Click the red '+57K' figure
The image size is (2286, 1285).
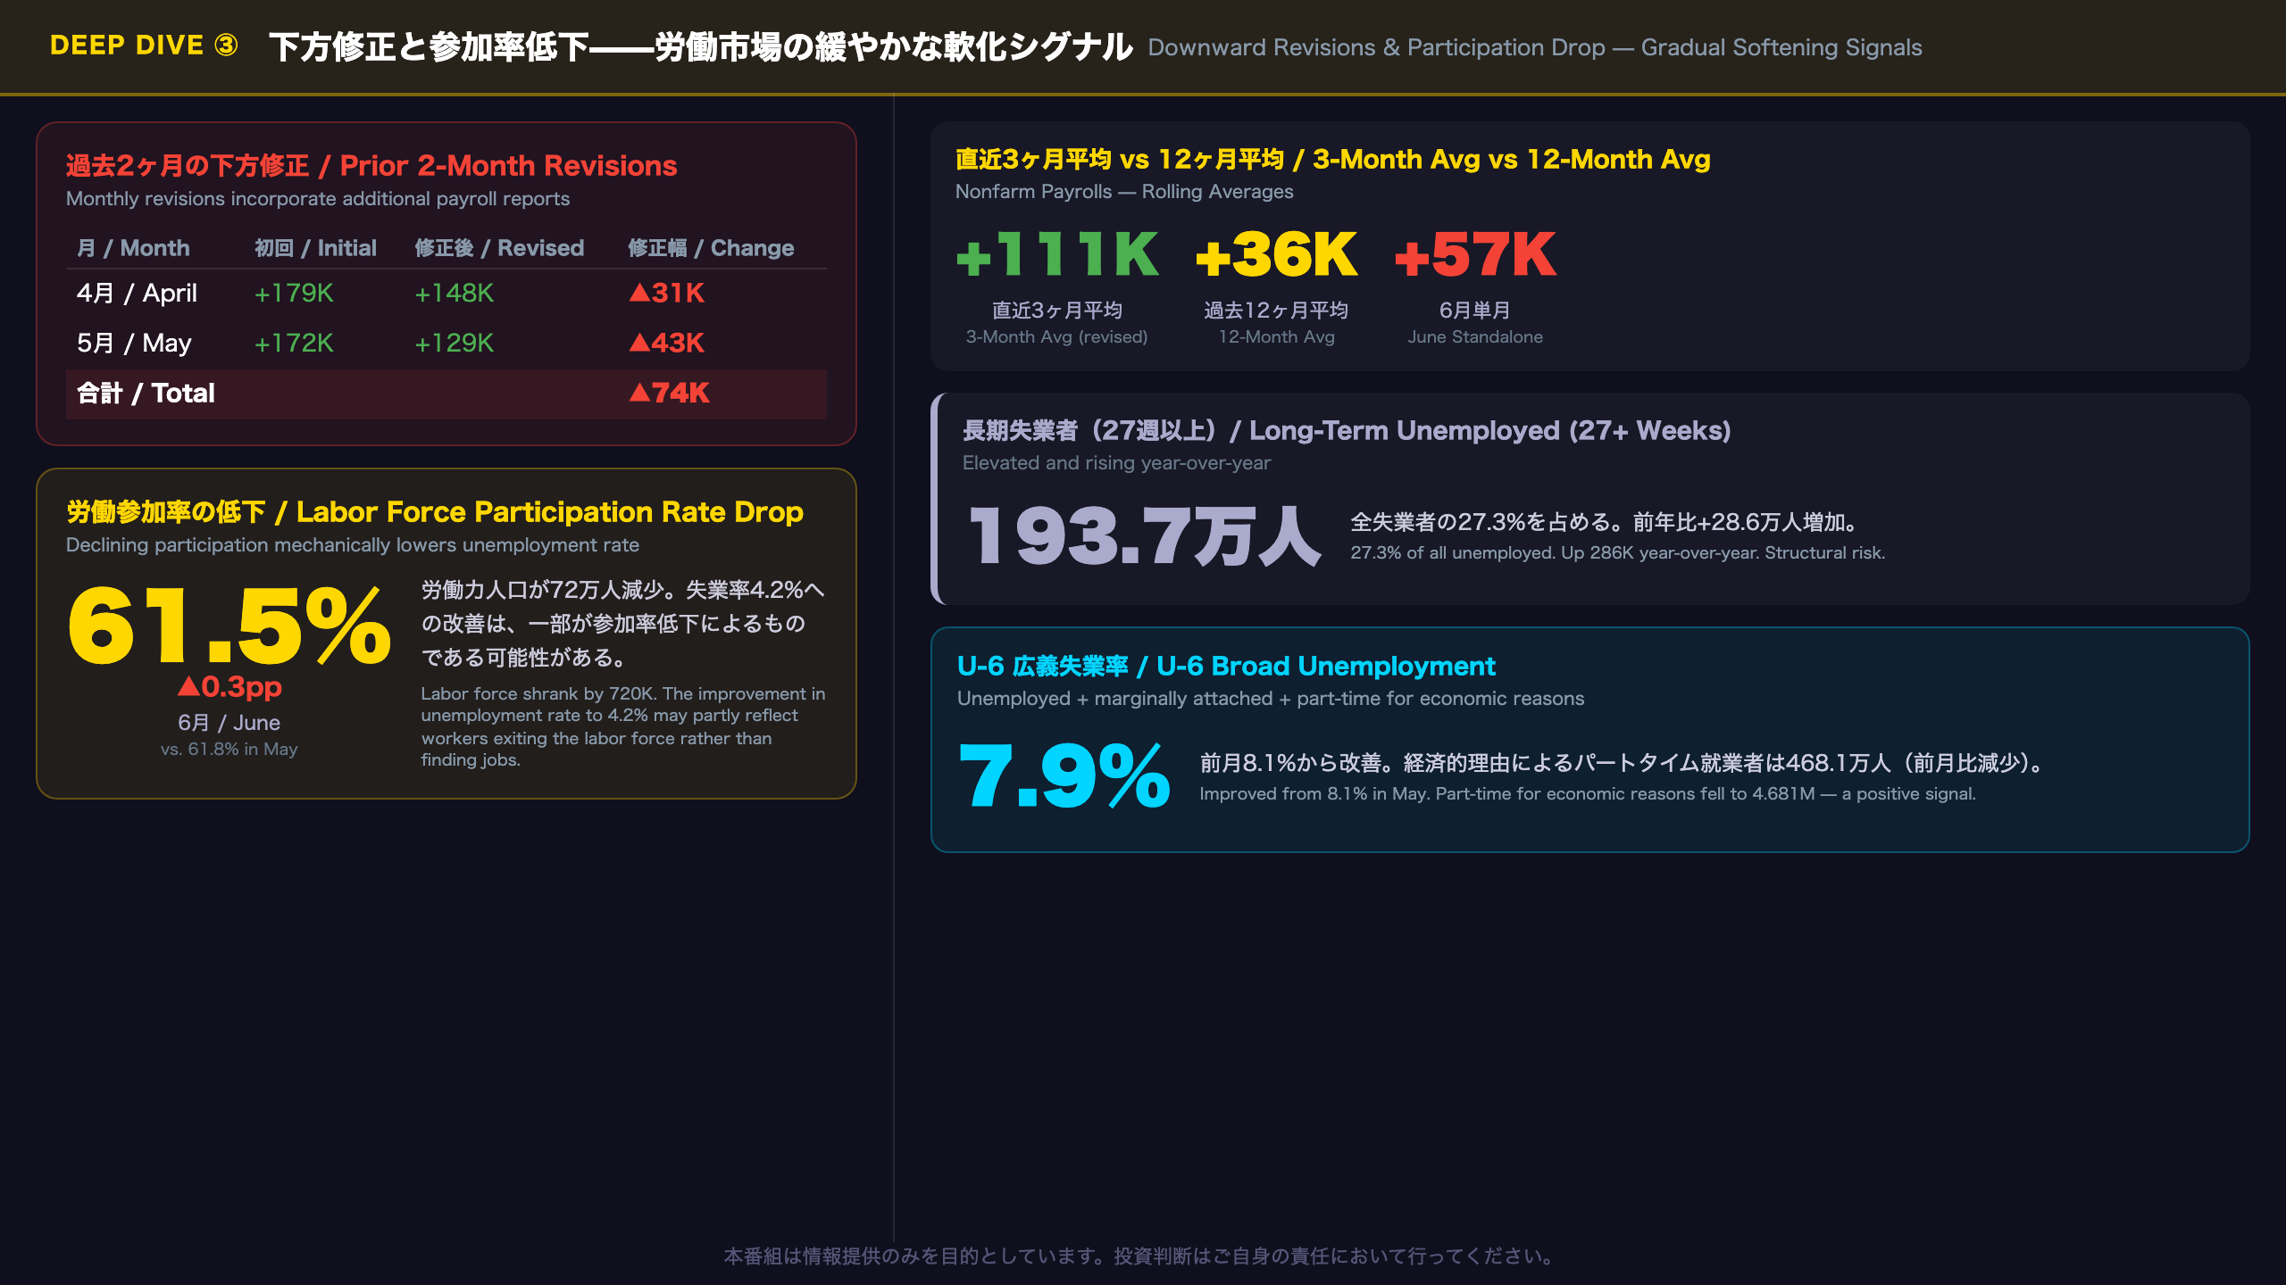coord(1475,253)
